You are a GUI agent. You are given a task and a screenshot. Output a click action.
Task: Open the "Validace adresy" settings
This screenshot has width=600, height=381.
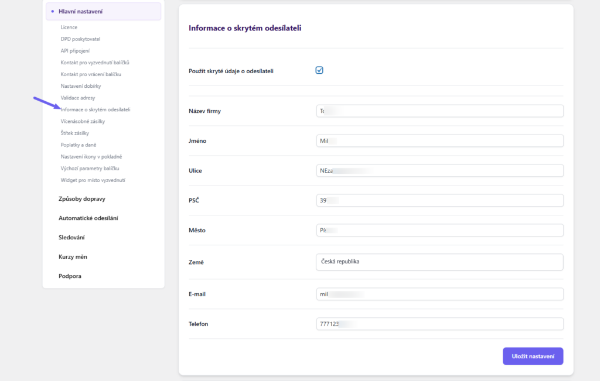[77, 97]
